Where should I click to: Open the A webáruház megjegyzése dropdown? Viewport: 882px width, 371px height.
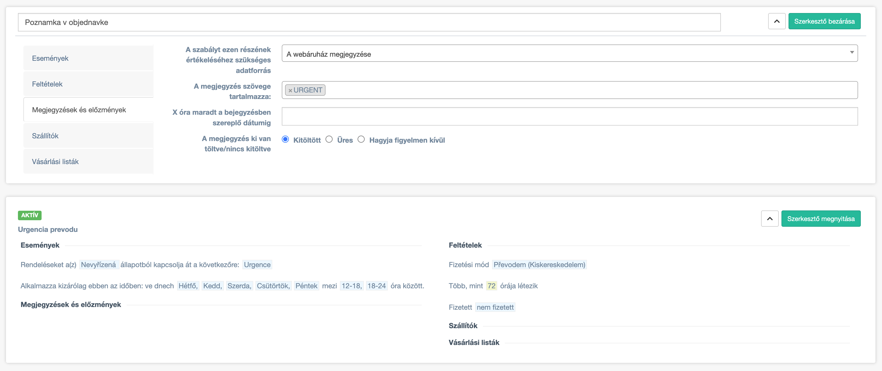[570, 54]
